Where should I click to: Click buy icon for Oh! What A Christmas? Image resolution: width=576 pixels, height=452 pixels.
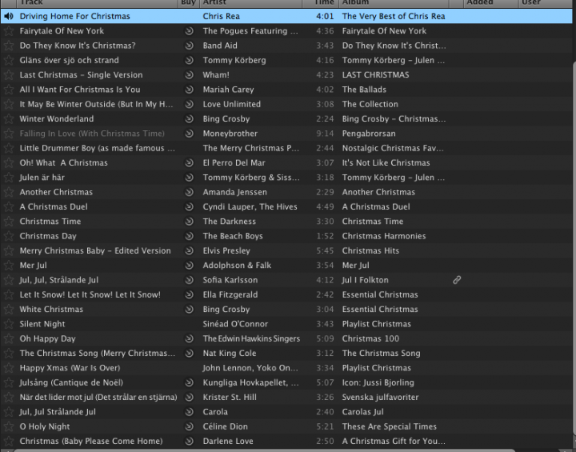(189, 162)
